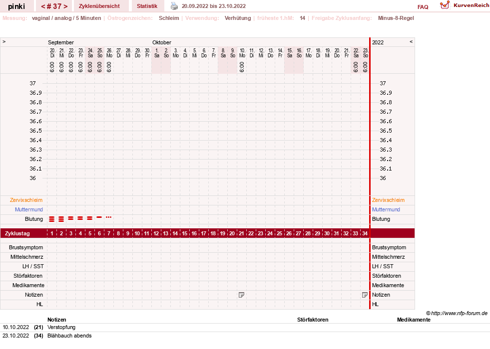Click the bleeding mark on cycle day 5

point(90,218)
